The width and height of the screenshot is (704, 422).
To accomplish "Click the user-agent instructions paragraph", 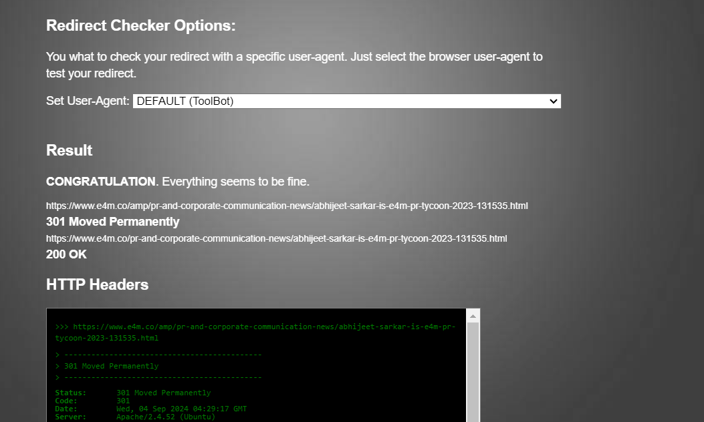I will 294,65.
